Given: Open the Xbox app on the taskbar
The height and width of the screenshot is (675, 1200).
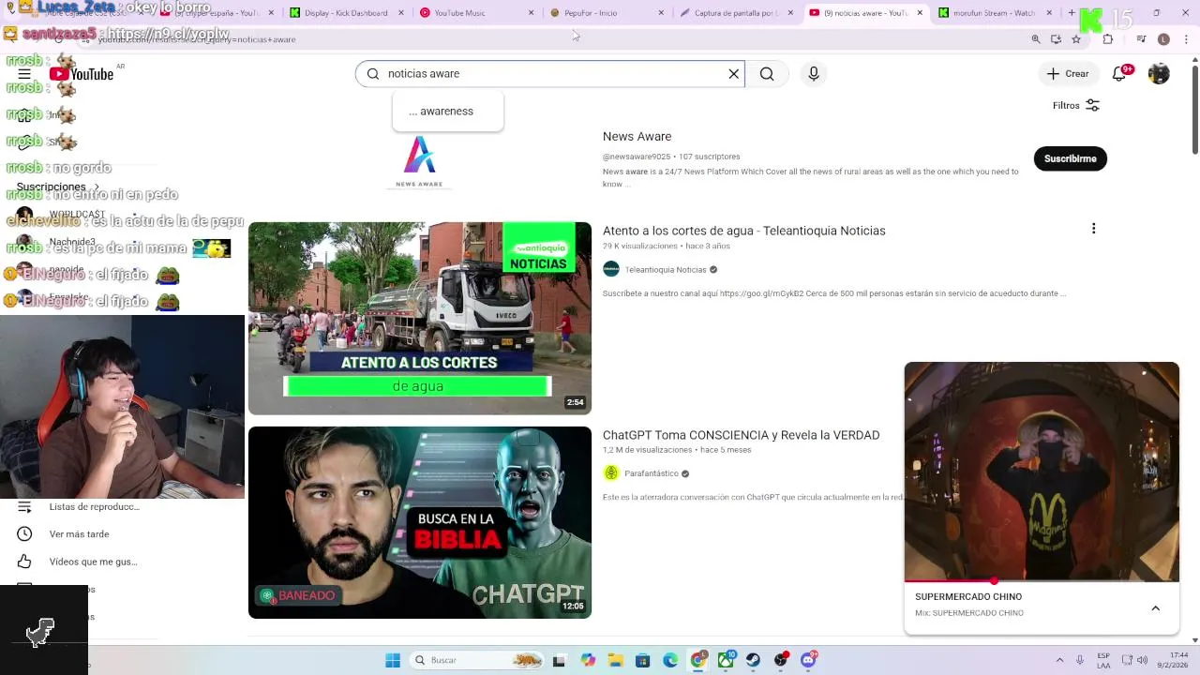Looking at the screenshot, I should coord(726,660).
